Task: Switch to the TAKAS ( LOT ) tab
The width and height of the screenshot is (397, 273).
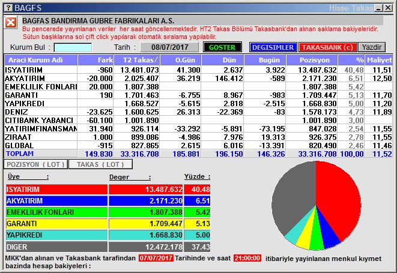Action: (100, 164)
